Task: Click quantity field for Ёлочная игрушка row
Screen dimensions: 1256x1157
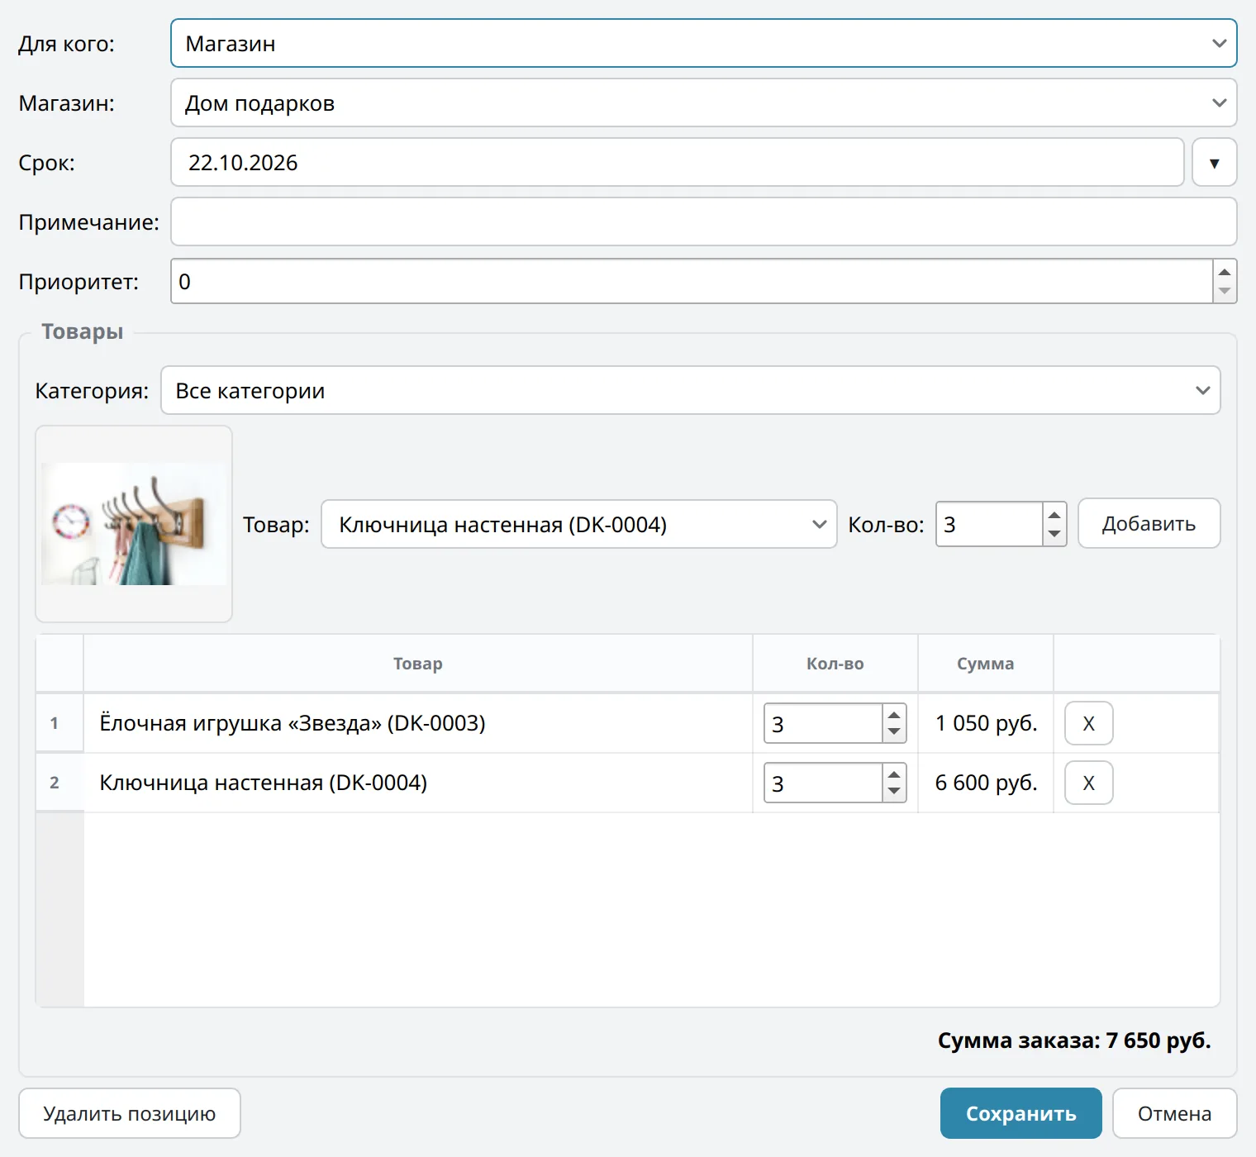Action: (x=823, y=723)
